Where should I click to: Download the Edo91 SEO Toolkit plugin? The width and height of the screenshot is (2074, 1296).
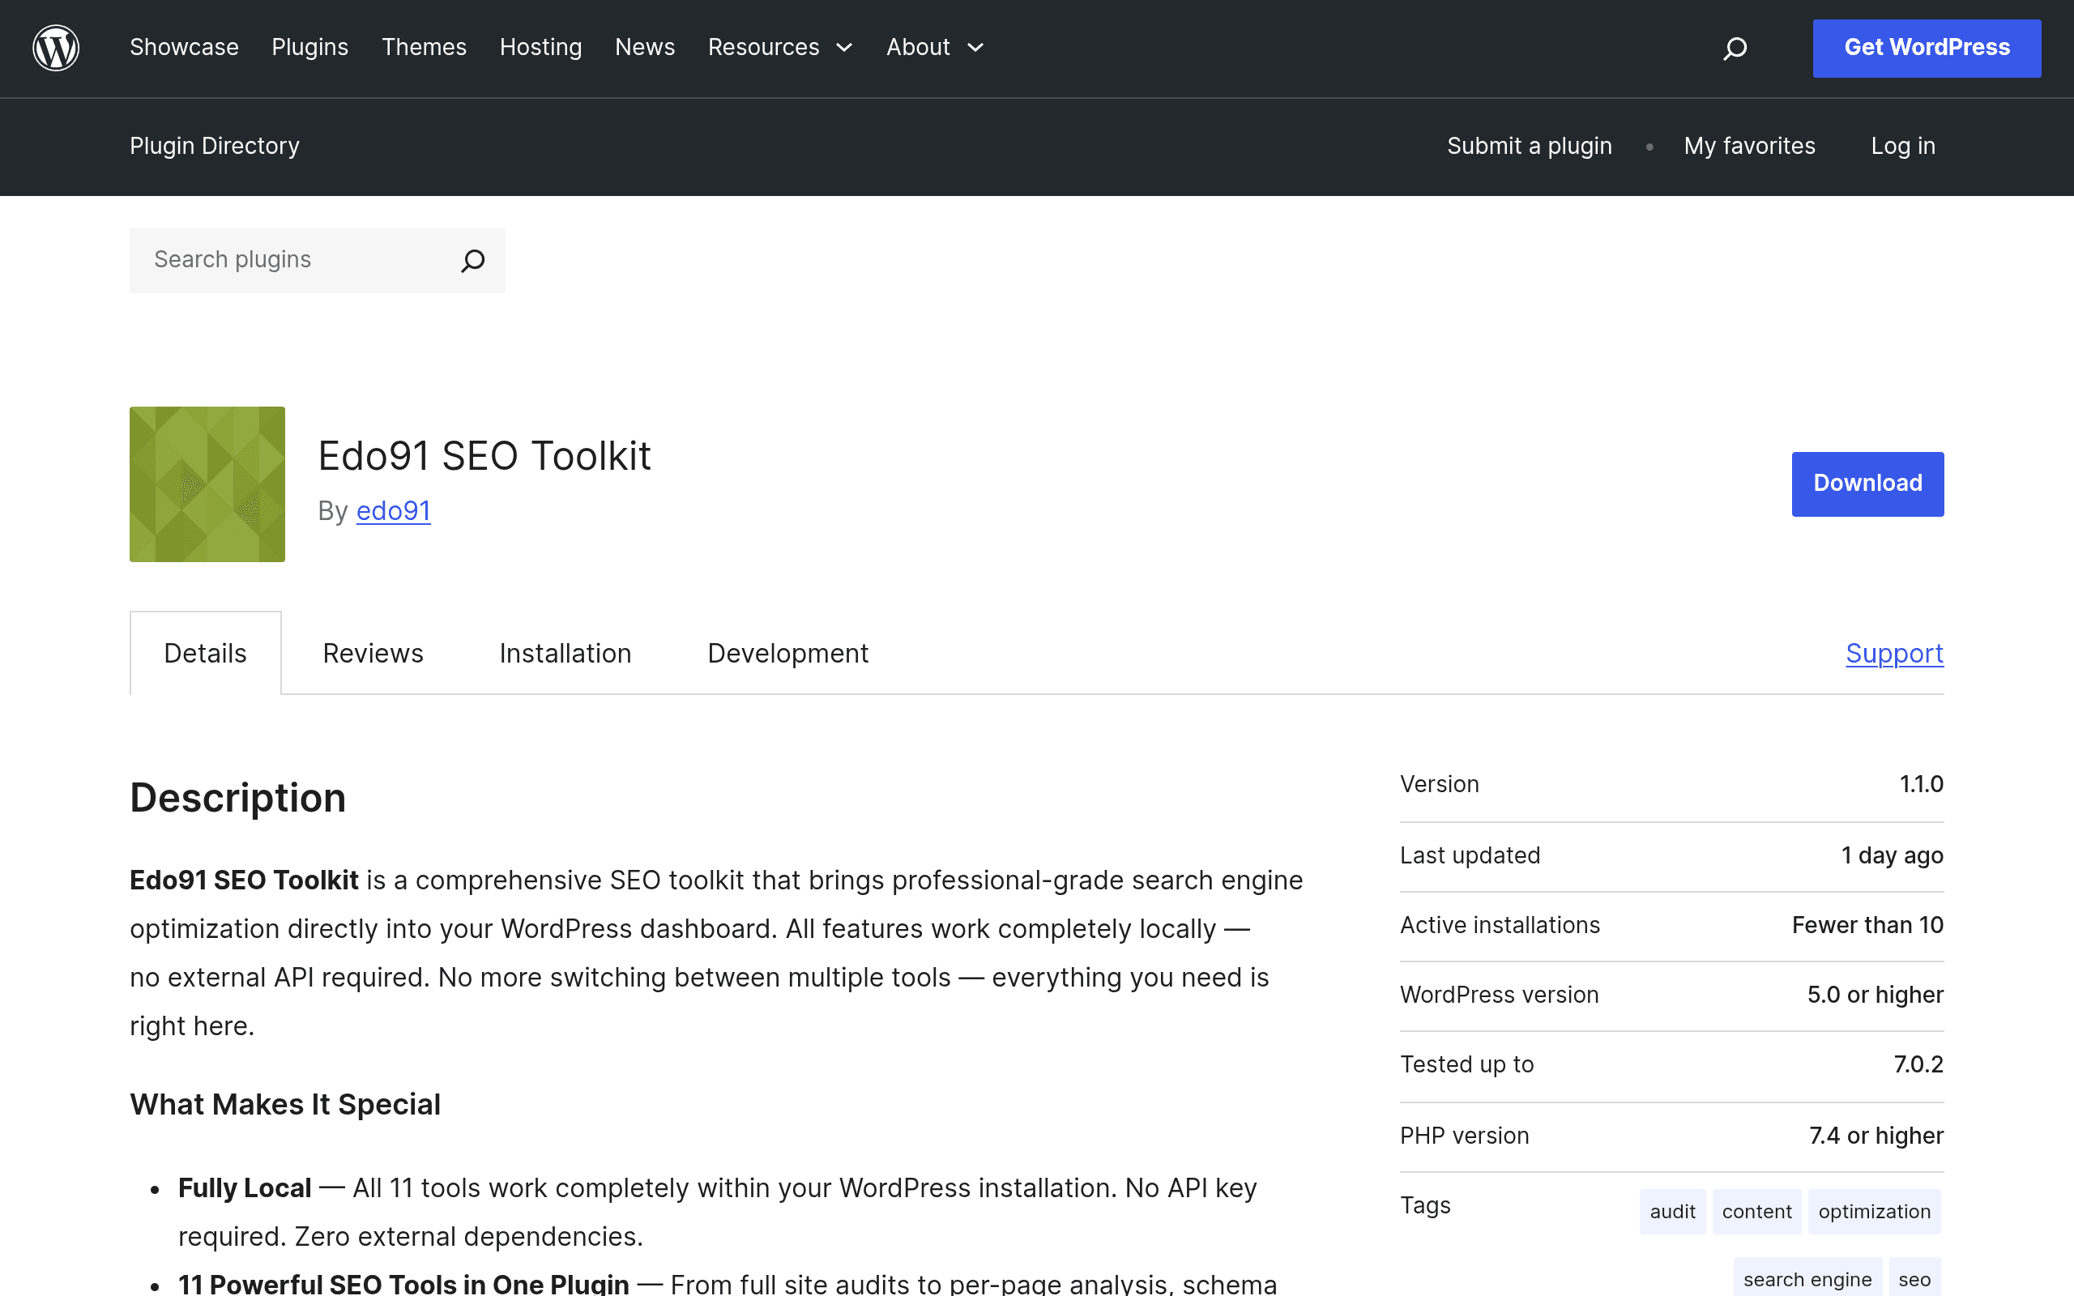point(1867,484)
